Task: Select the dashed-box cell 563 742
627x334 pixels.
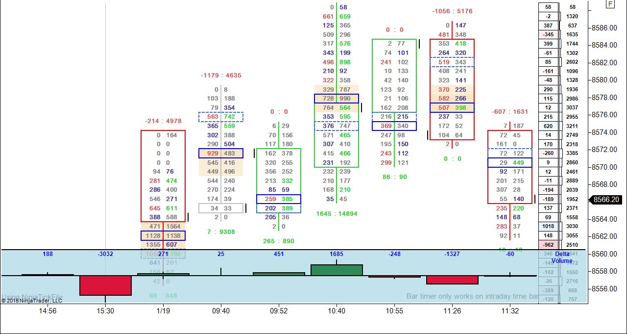Action: click(221, 117)
